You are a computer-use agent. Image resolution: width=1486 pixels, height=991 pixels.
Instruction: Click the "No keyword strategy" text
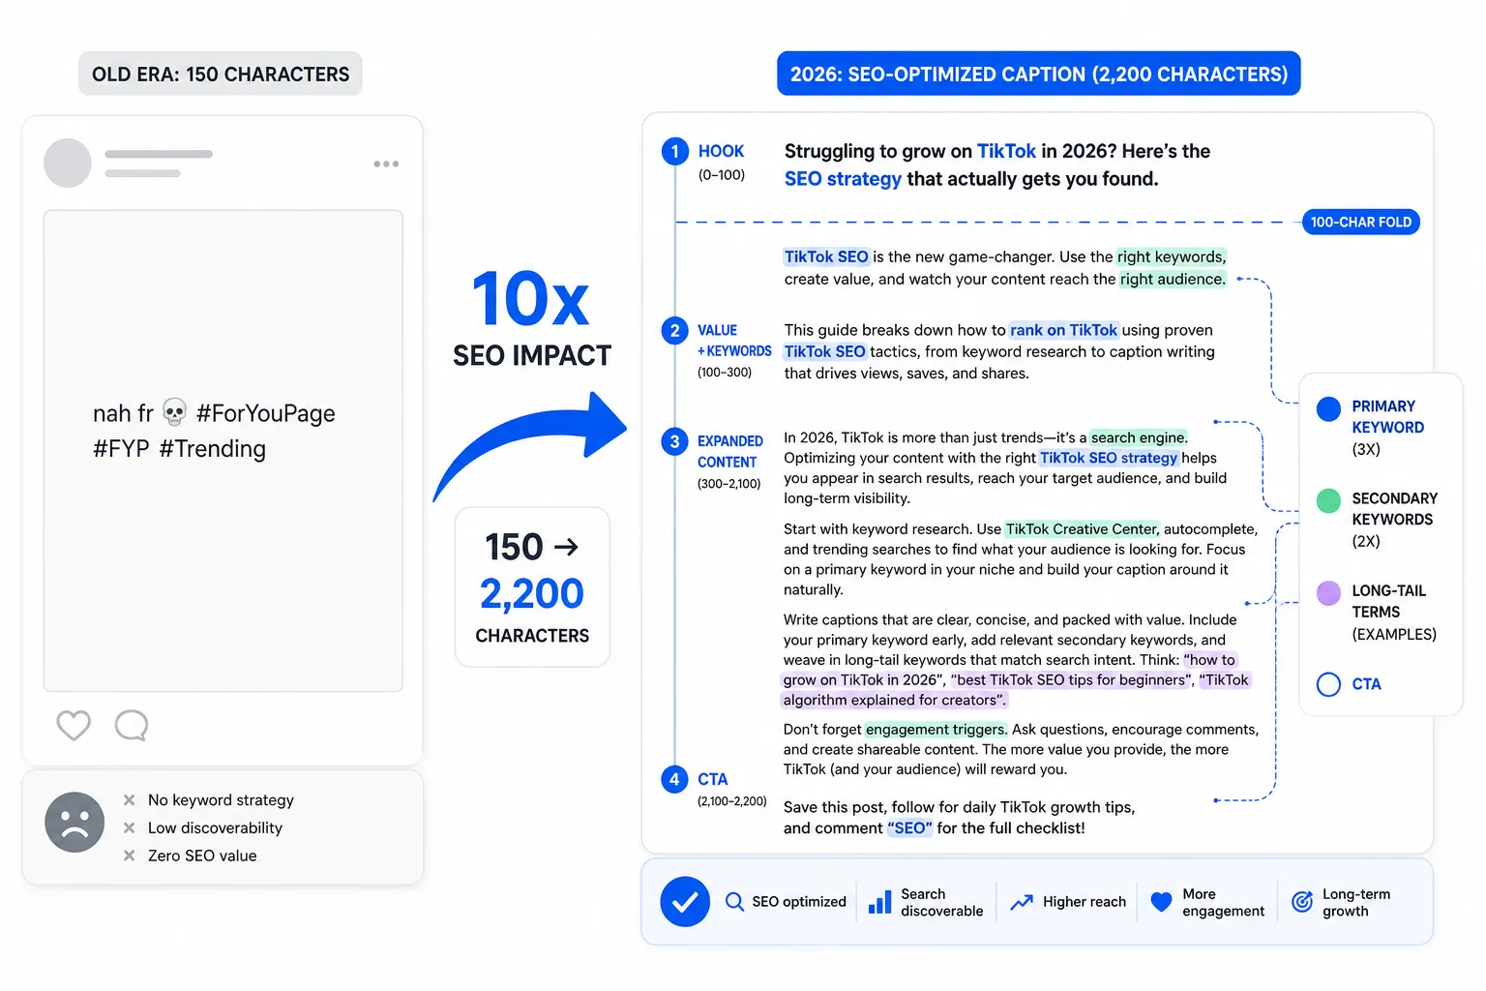click(x=221, y=800)
